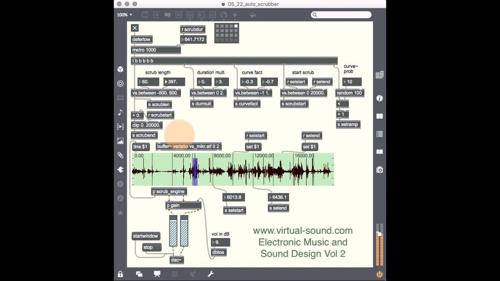Click the left gain fader above dac~
Viewport: 500px width, 281px height.
173,231
